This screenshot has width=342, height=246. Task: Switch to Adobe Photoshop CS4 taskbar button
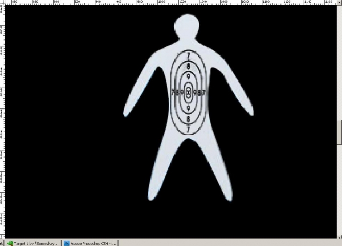[x=90, y=243]
